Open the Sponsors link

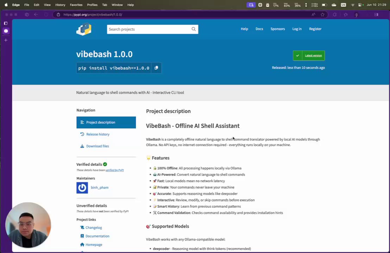tap(278, 29)
